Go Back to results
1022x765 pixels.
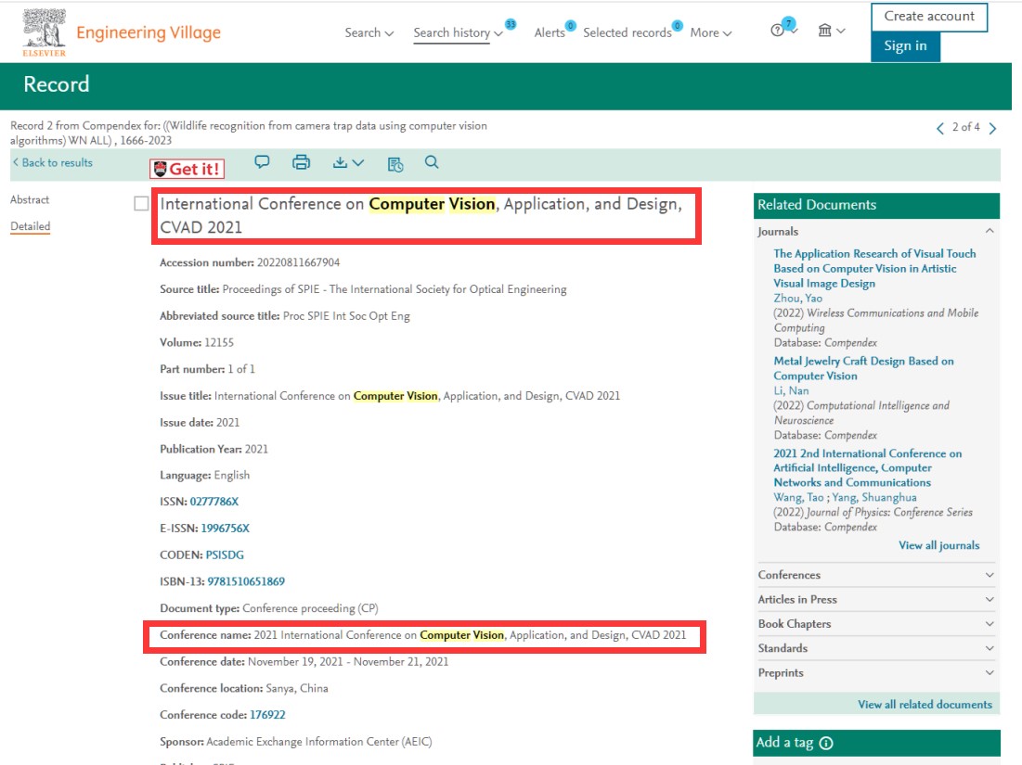pyautogui.click(x=53, y=163)
